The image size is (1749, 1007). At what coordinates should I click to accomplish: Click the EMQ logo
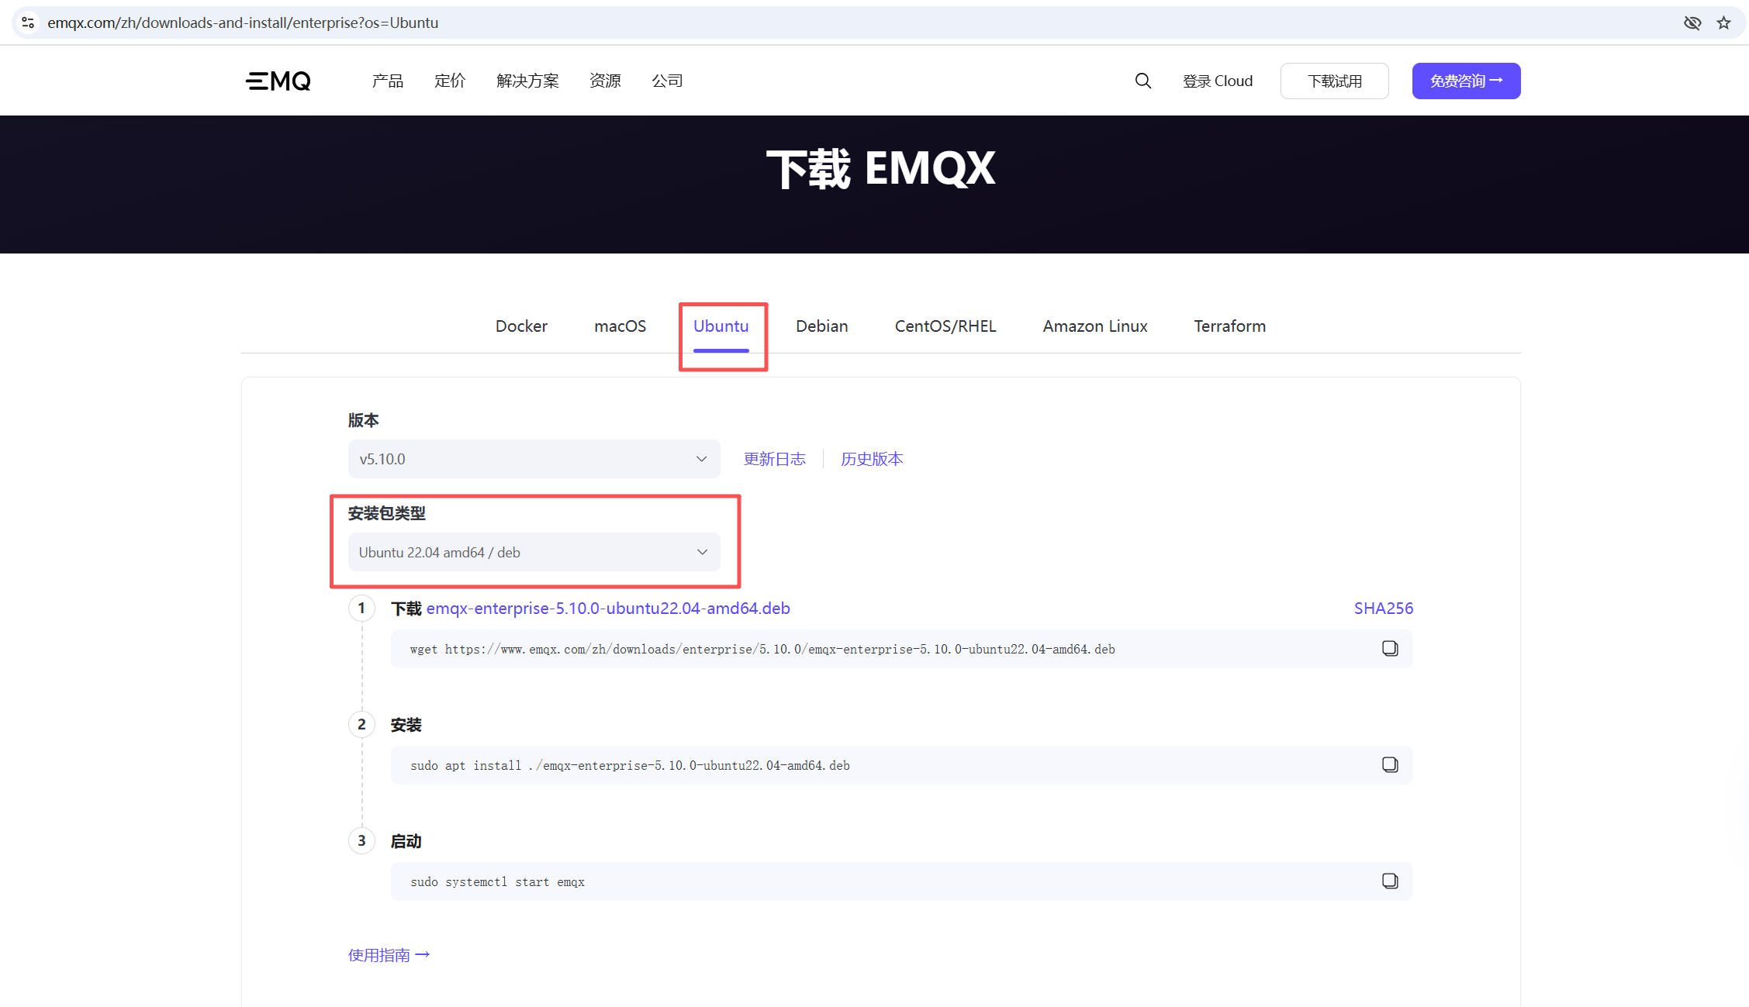pyautogui.click(x=278, y=81)
